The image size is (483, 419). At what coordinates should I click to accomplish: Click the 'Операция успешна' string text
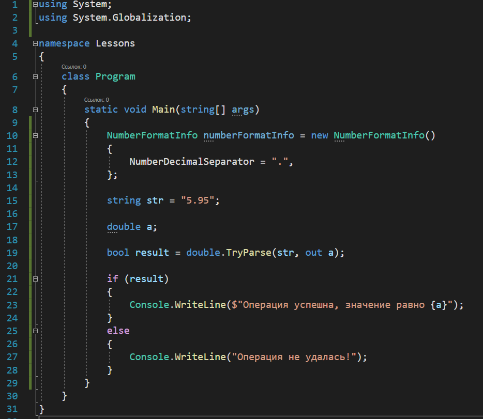(x=288, y=305)
